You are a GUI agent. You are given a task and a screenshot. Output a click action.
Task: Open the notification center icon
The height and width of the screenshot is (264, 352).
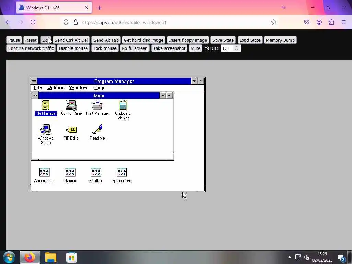341,258
